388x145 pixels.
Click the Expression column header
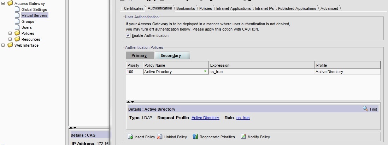(261, 65)
